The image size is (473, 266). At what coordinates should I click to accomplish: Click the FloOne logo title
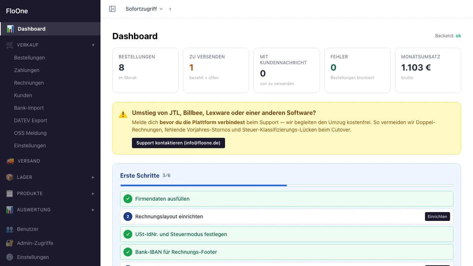pos(17,11)
